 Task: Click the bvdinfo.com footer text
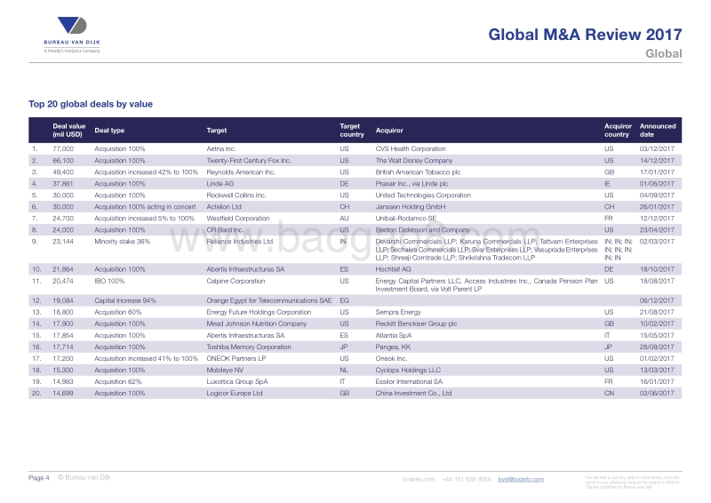tap(419, 479)
